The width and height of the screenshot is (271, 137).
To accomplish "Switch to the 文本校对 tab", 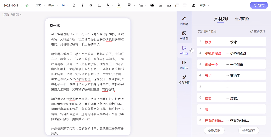I will pyautogui.click(x=221, y=19).
